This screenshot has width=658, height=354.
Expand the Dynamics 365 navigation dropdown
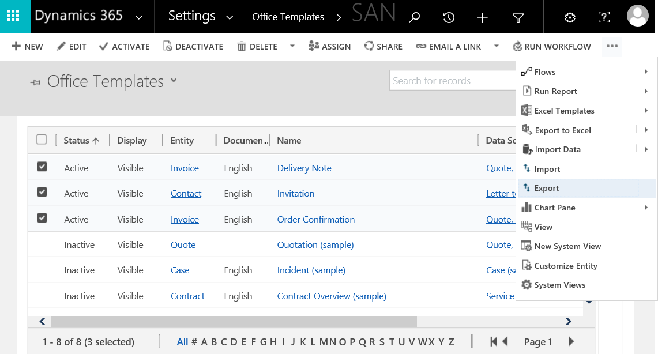tap(138, 18)
